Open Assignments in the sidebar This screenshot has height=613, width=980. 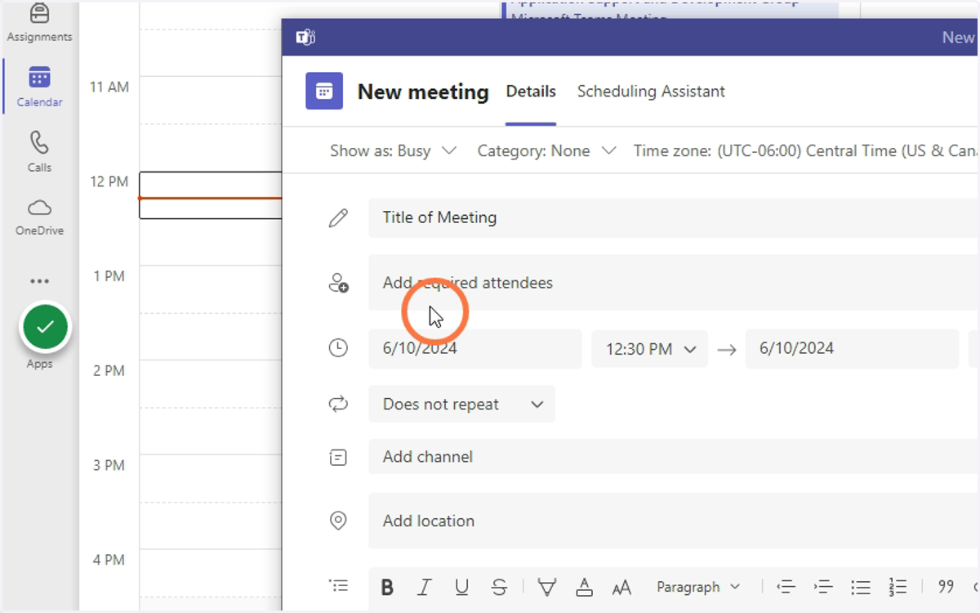click(x=39, y=23)
